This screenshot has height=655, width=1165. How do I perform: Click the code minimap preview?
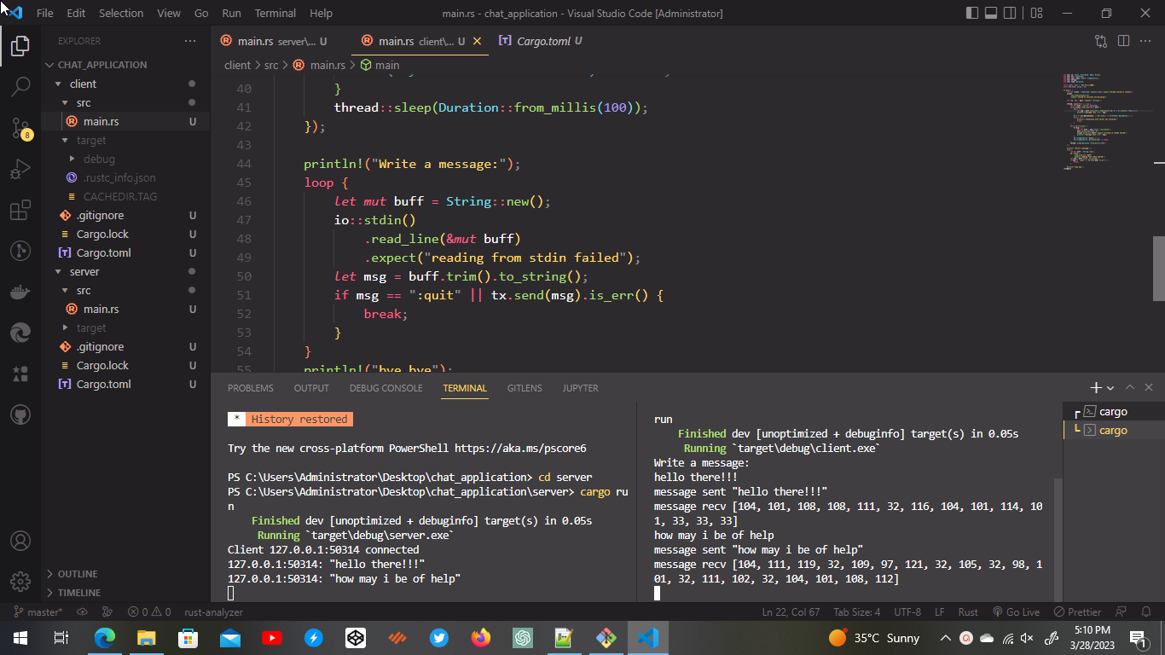coord(1105,122)
